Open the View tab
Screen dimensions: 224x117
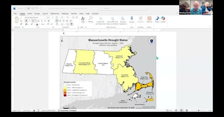[x=81, y=14]
